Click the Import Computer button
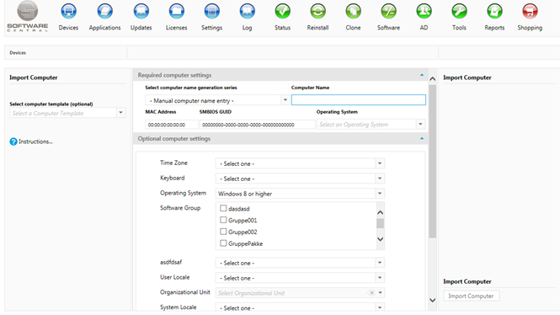 click(x=471, y=296)
